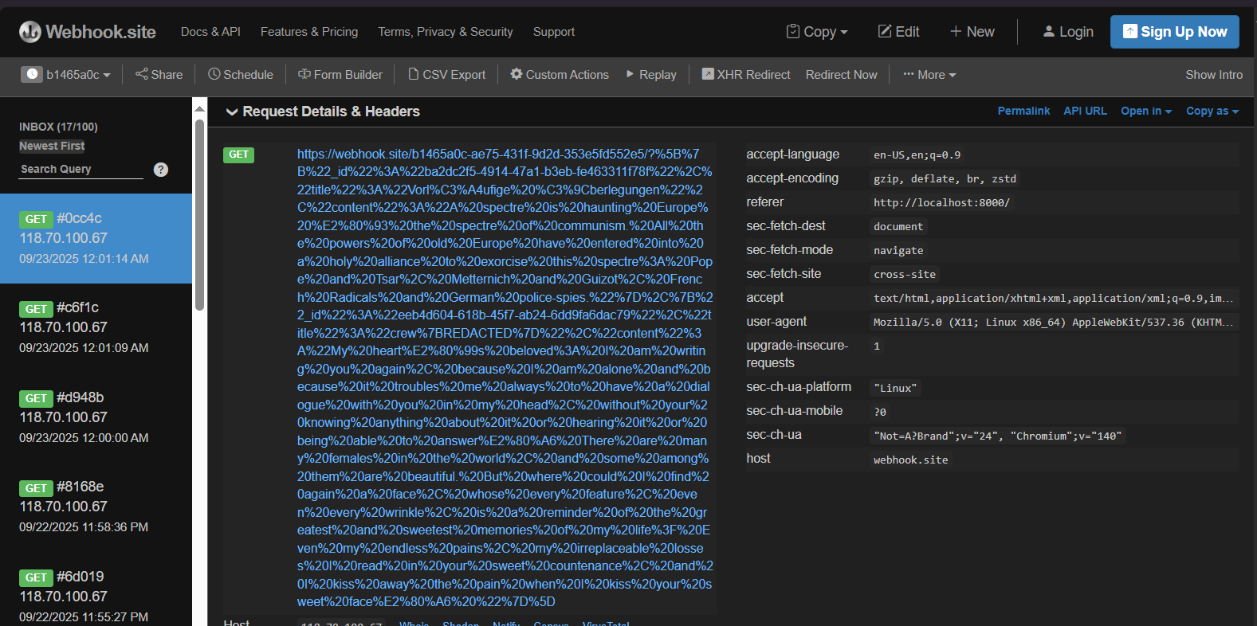
Task: Focus the Search Query input field
Action: click(81, 170)
